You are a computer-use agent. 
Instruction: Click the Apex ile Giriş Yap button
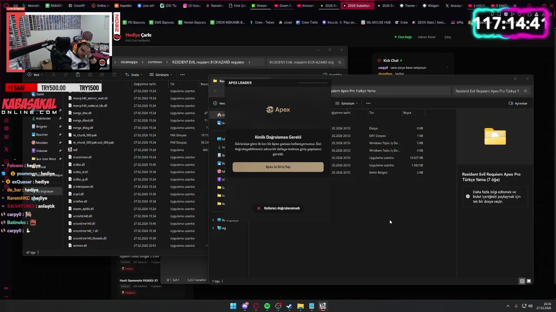(278, 167)
